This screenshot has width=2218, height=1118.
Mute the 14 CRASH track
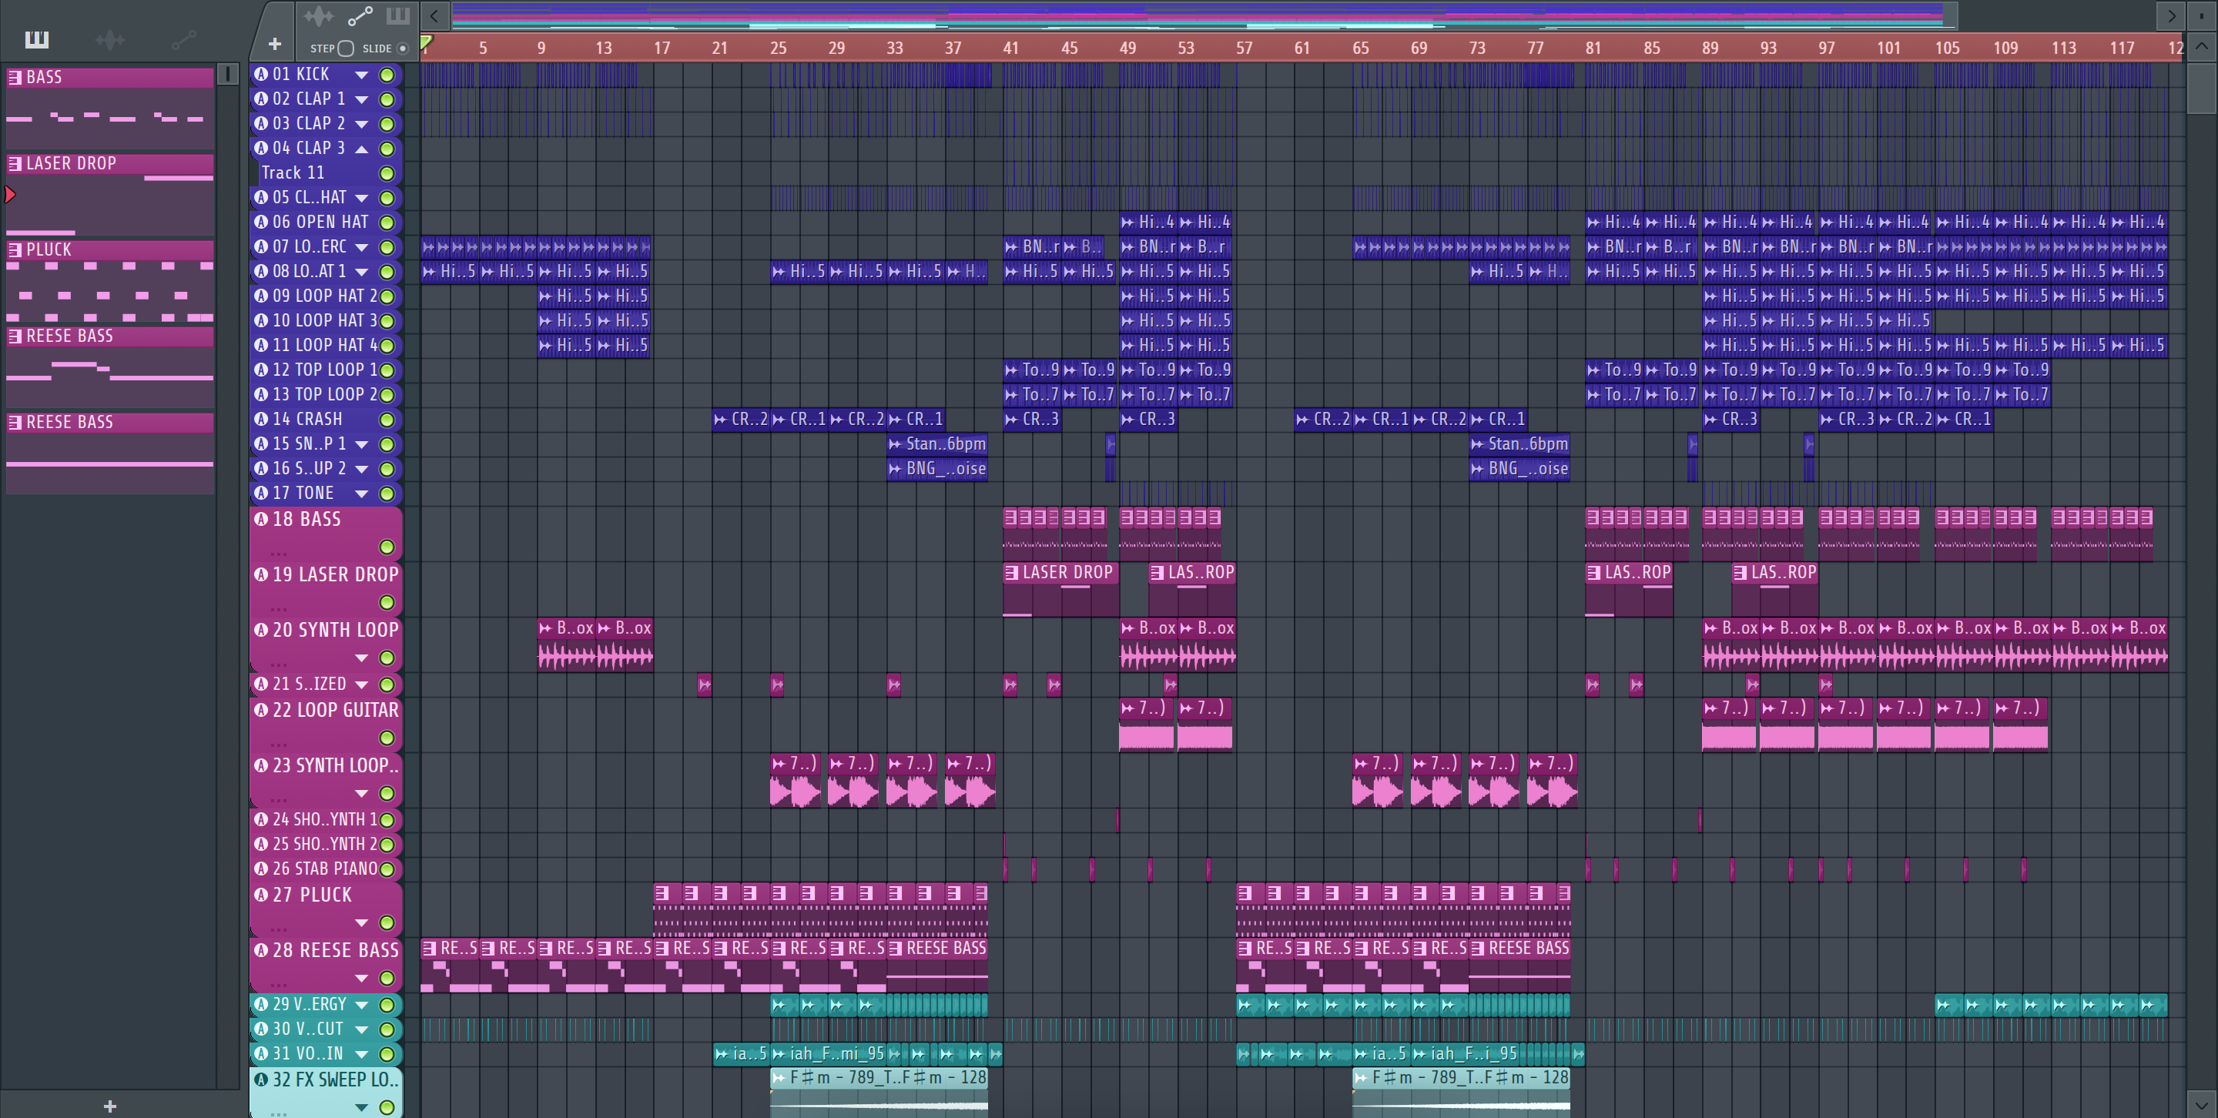(387, 420)
